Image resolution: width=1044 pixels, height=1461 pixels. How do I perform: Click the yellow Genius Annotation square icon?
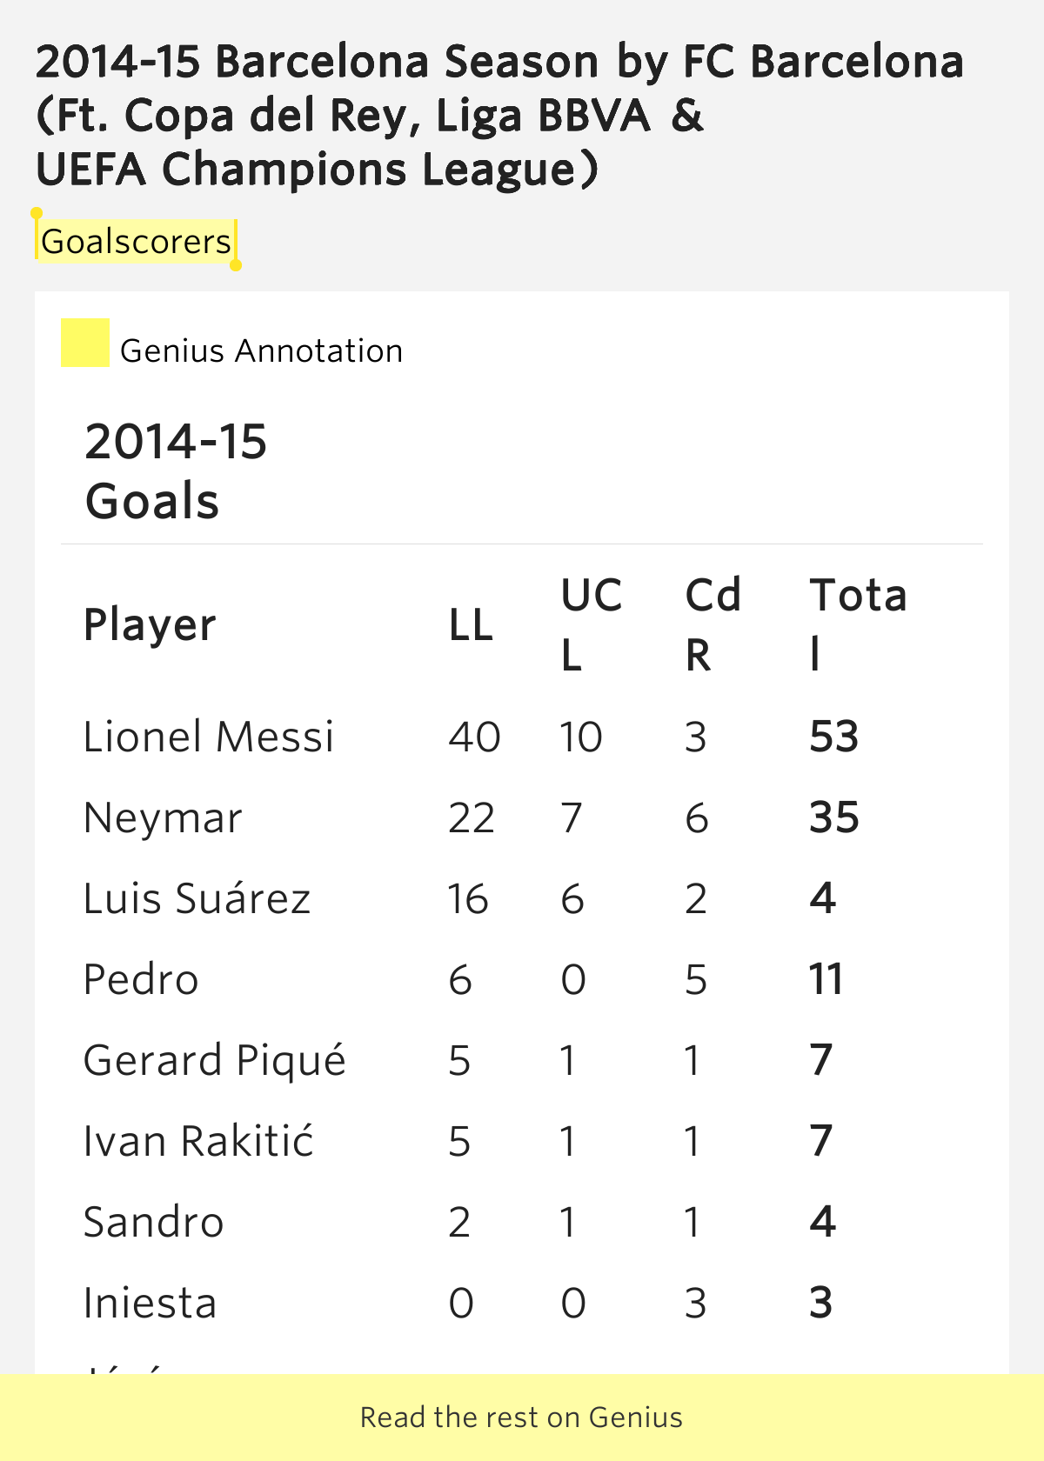pos(85,343)
